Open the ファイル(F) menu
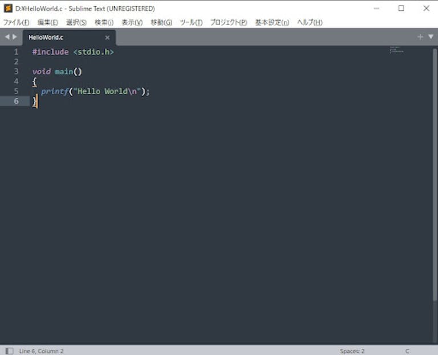The width and height of the screenshot is (438, 355). point(16,22)
